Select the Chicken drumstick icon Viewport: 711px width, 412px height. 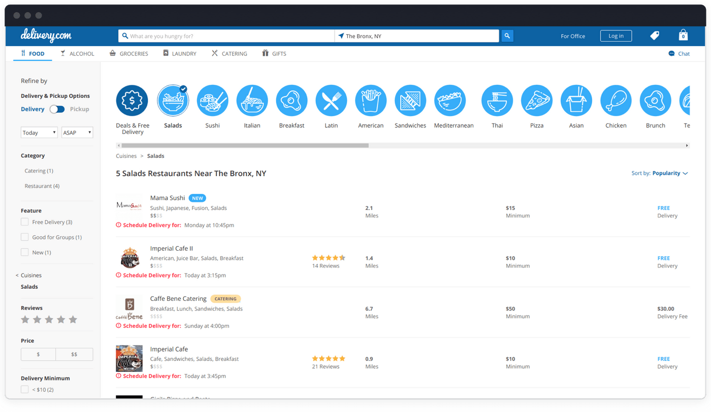(x=616, y=100)
